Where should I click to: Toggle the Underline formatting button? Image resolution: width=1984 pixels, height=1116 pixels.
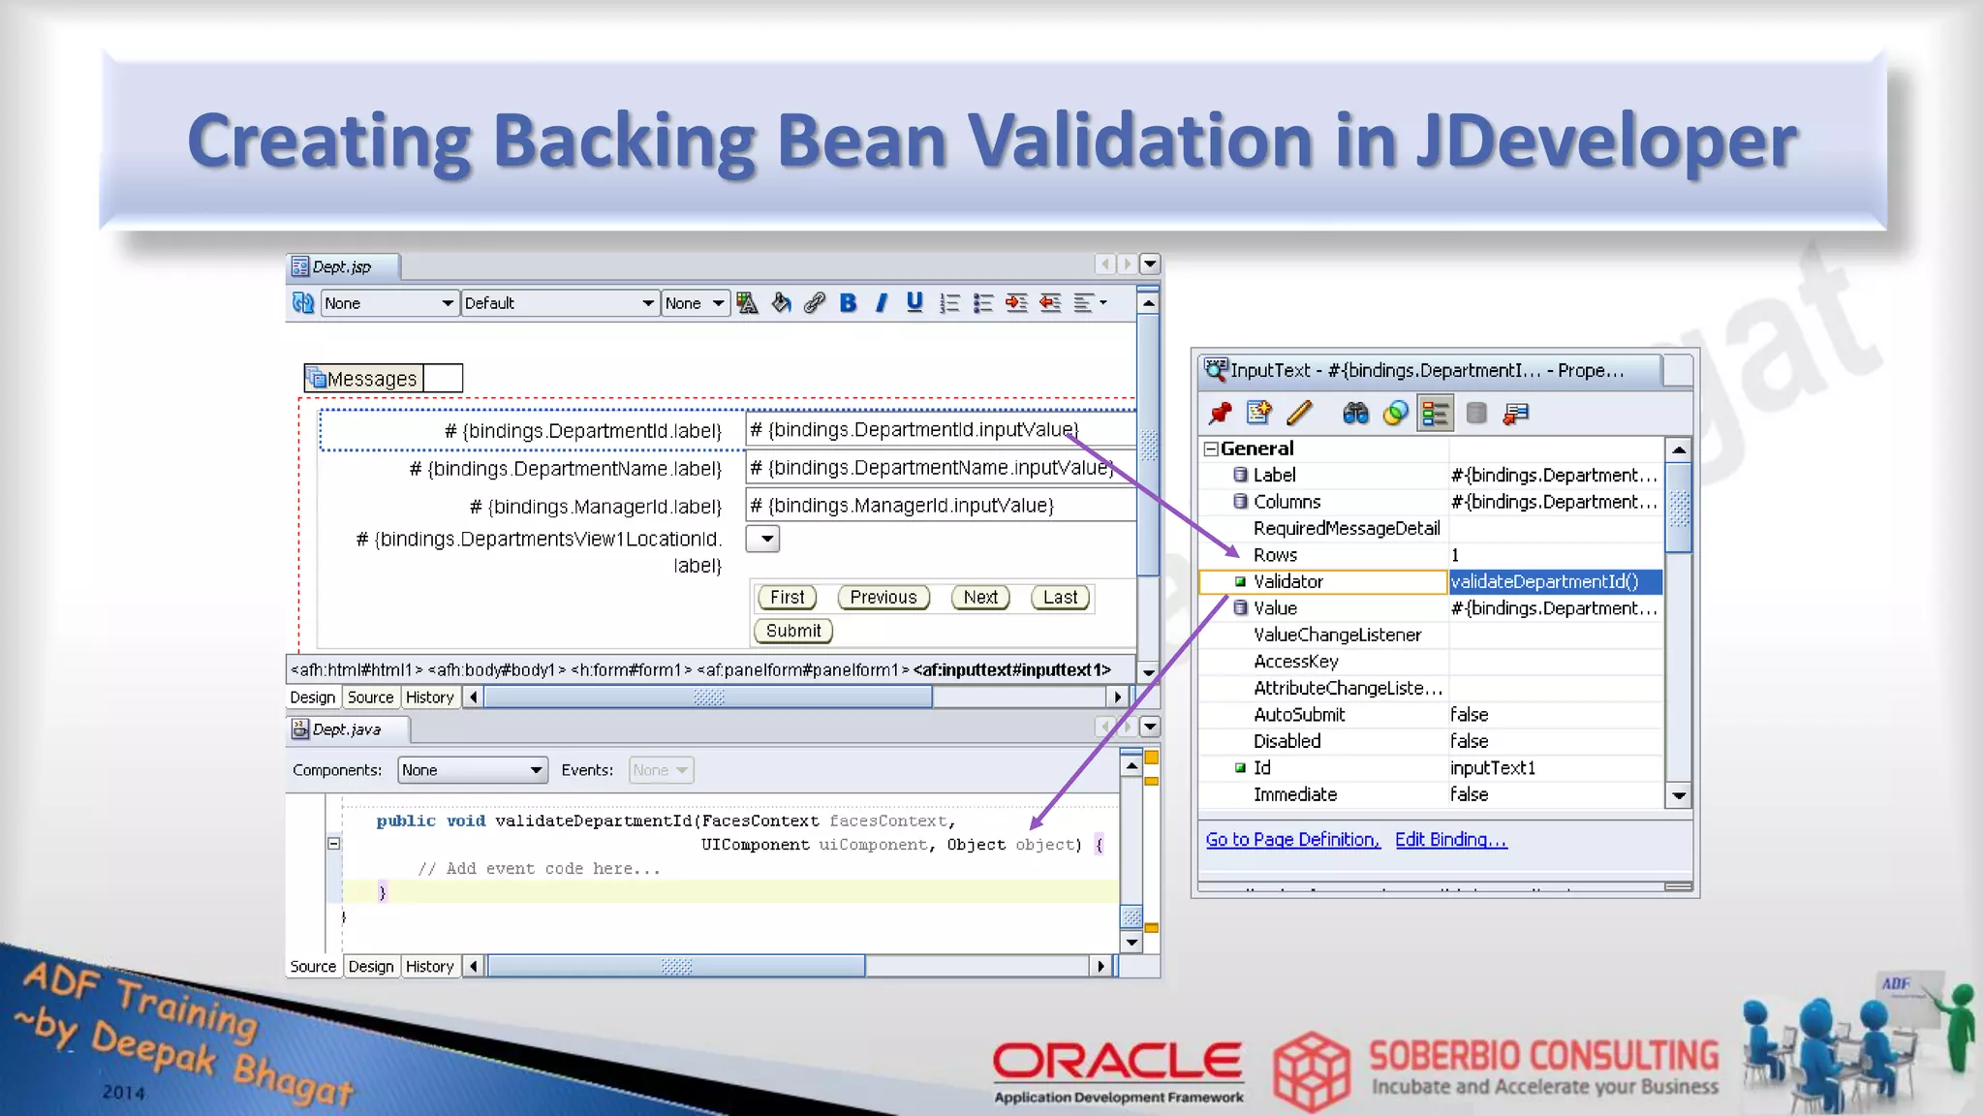click(914, 303)
